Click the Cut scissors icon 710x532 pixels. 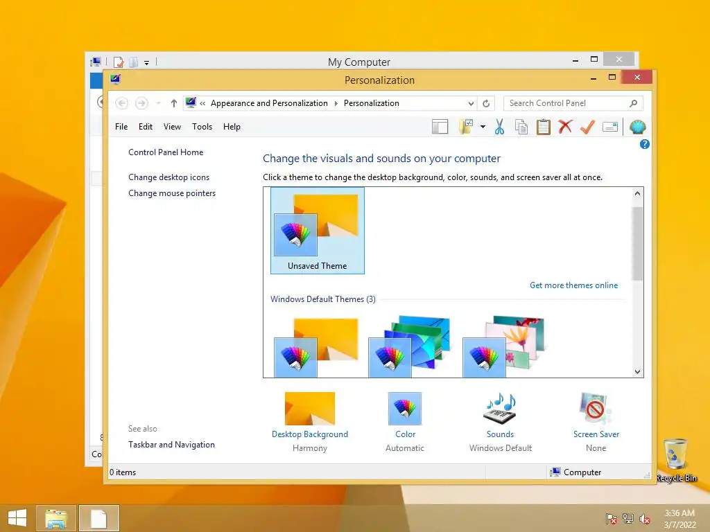(x=499, y=127)
